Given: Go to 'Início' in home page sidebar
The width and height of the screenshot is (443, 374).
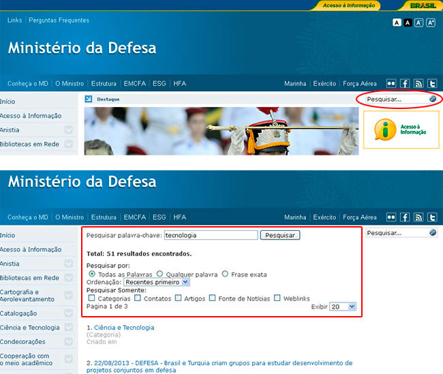Looking at the screenshot, I should pyautogui.click(x=7, y=102).
